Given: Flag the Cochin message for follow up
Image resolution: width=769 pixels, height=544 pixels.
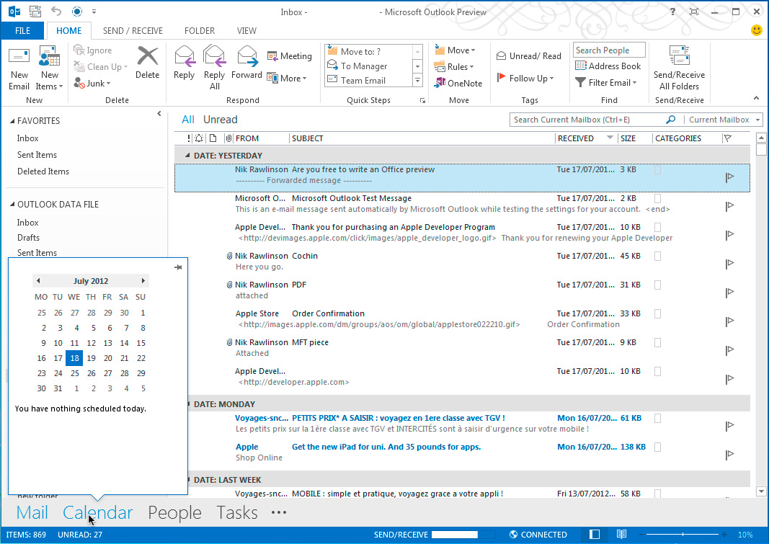Looking at the screenshot, I should tap(730, 263).
